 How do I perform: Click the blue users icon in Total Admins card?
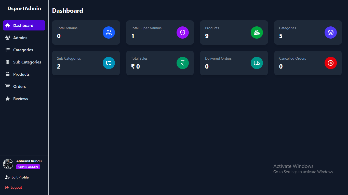point(109,32)
